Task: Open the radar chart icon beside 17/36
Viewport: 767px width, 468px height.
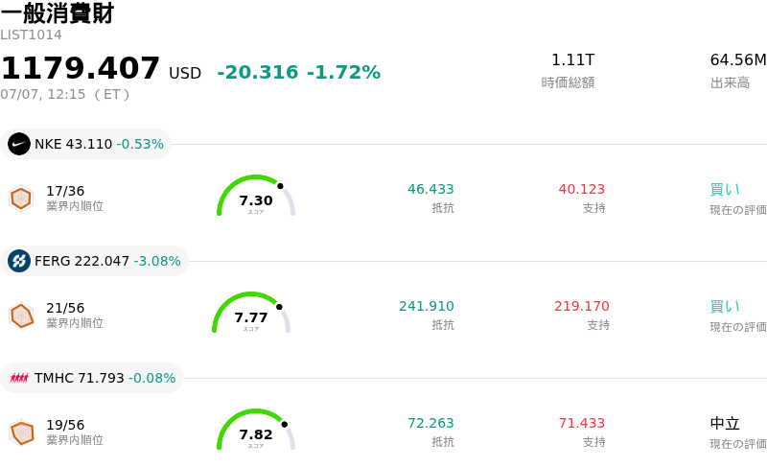Action: click(21, 199)
